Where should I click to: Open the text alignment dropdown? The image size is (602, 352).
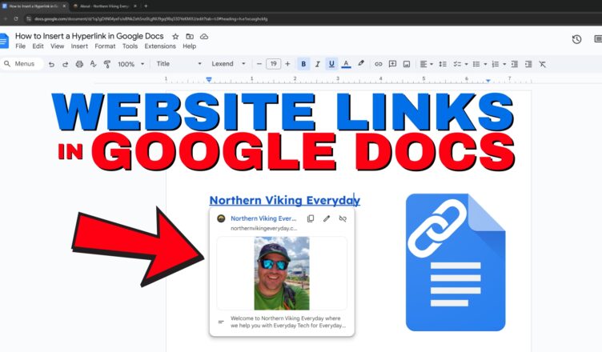click(426, 64)
